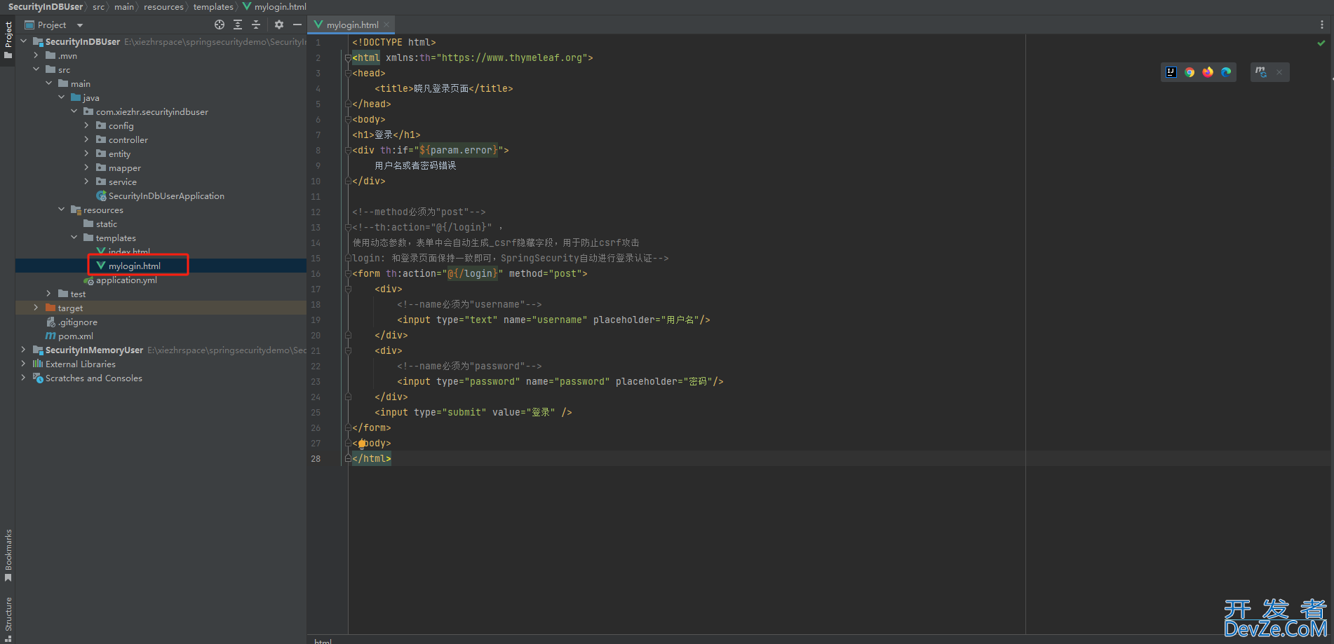Click the Expand All icon in Project panel

(238, 25)
